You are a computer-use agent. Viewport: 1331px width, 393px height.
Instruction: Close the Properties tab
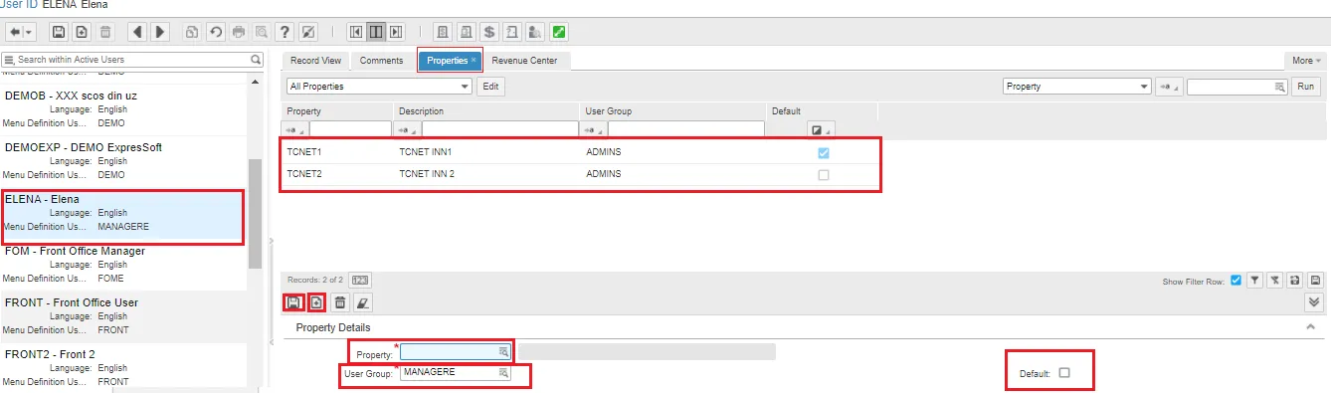tap(474, 60)
